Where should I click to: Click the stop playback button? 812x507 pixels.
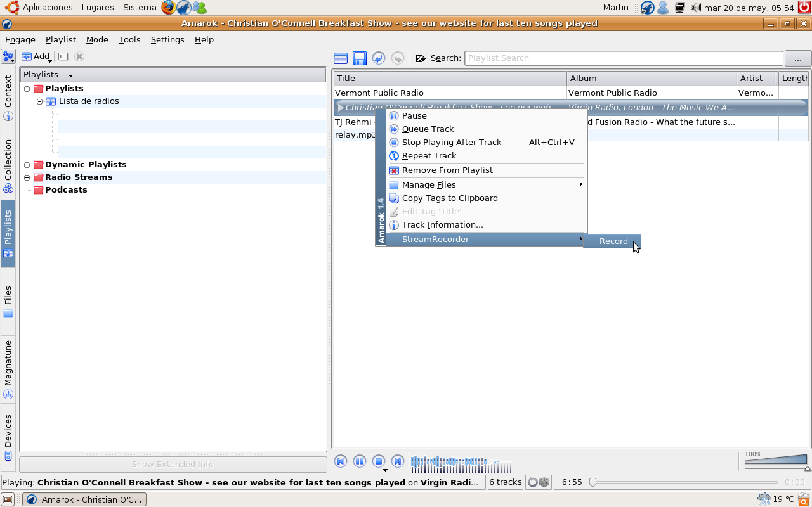click(378, 461)
